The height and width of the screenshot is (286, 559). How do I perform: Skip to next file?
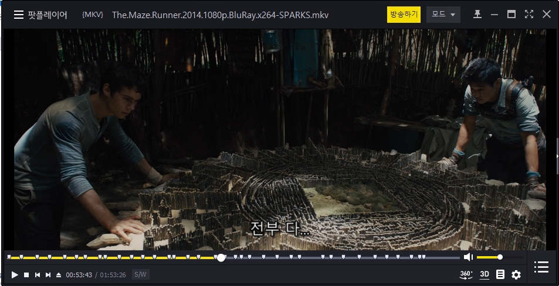[48, 275]
